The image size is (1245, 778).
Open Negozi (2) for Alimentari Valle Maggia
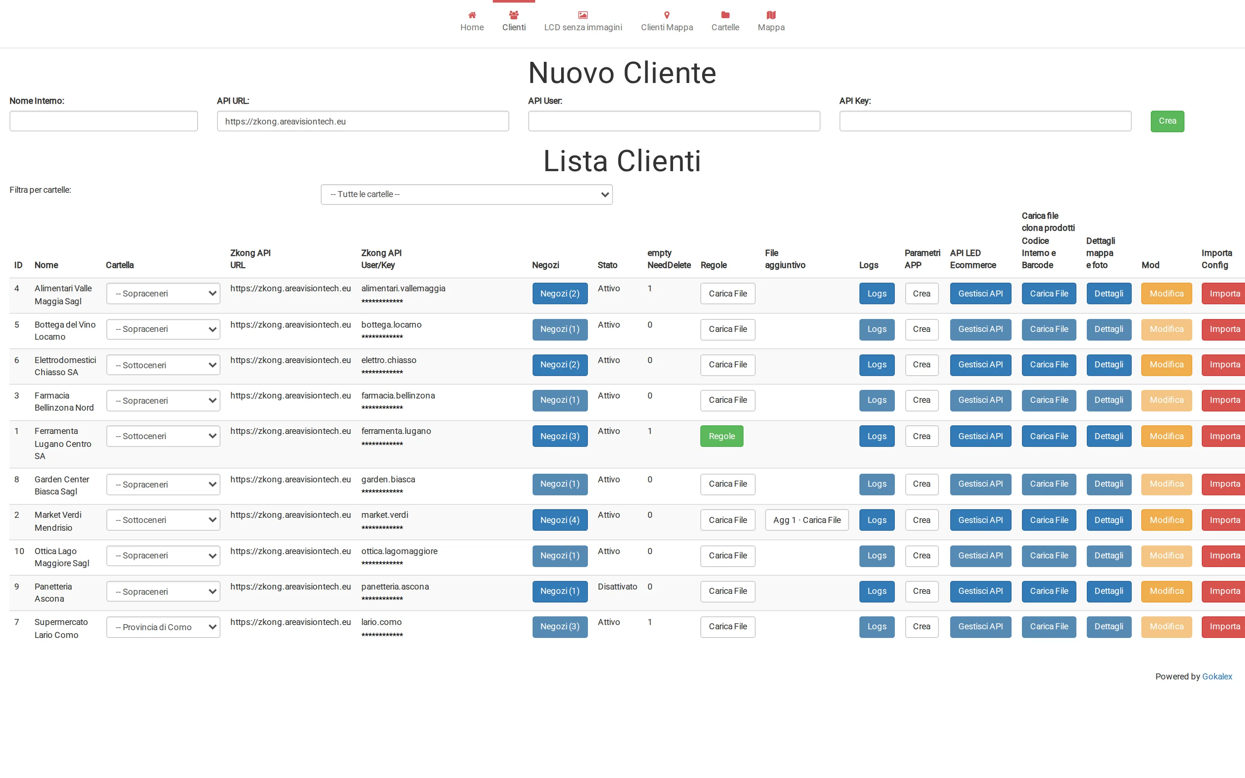(560, 293)
